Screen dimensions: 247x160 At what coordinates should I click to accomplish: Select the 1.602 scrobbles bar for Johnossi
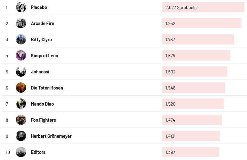pyautogui.click(x=194, y=71)
